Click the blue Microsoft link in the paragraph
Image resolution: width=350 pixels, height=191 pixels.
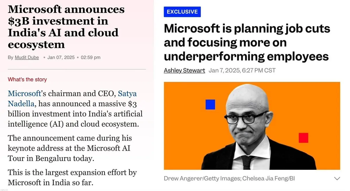point(24,94)
